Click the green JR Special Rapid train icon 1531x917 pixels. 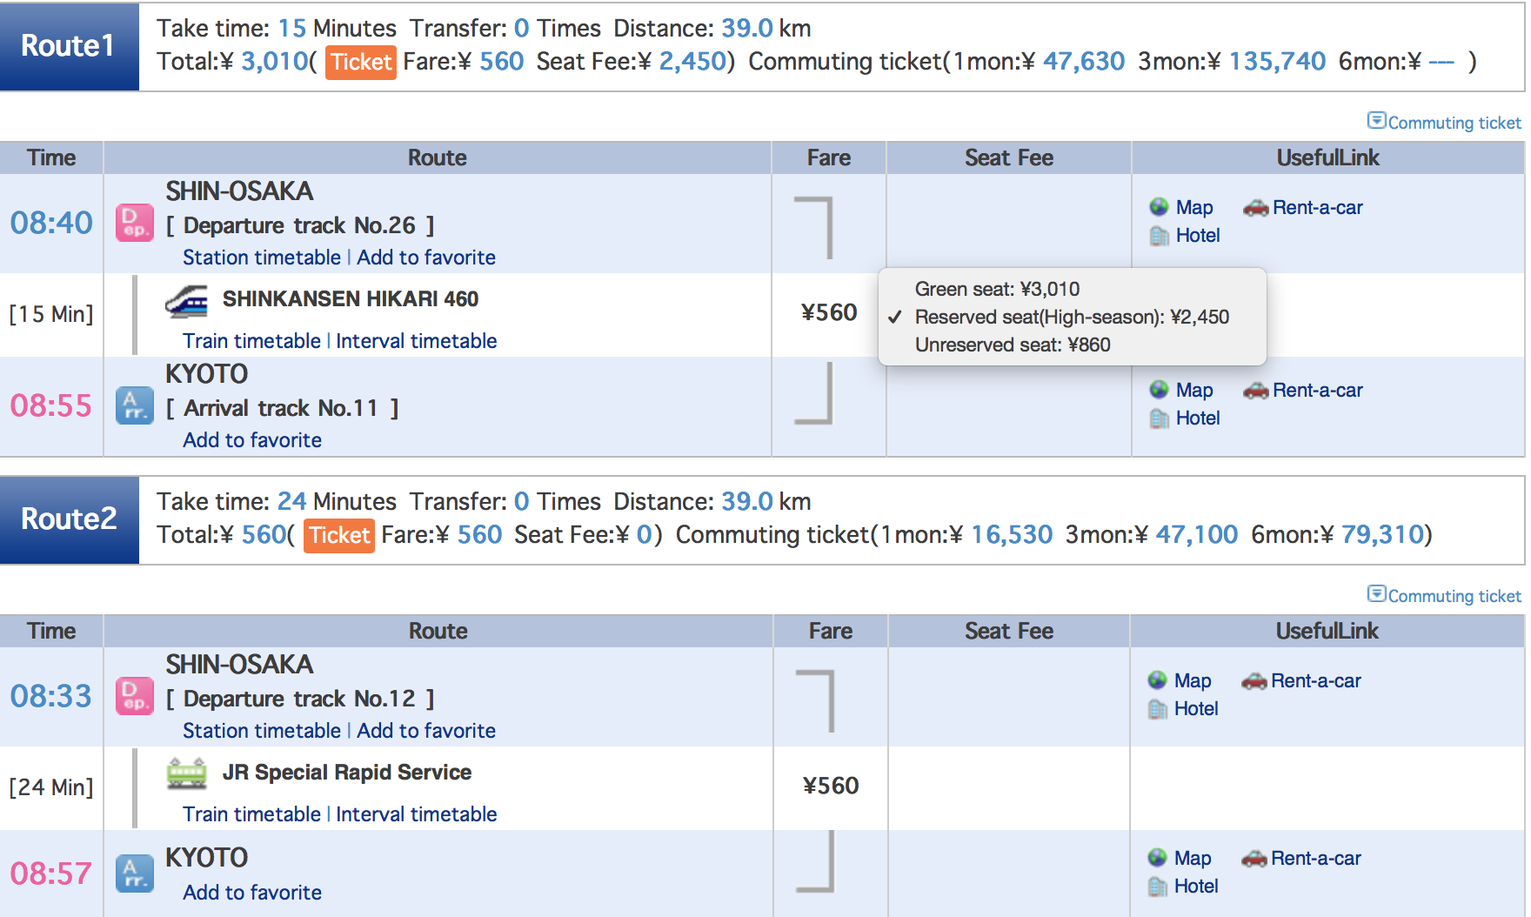pyautogui.click(x=186, y=773)
